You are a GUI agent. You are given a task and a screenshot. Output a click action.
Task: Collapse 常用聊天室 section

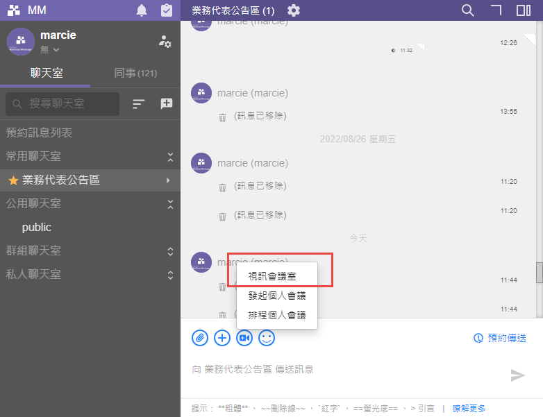[x=170, y=157]
